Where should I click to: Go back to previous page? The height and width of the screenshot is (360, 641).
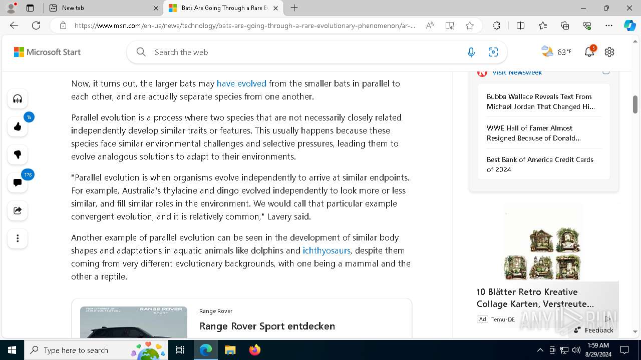pyautogui.click(x=14, y=25)
